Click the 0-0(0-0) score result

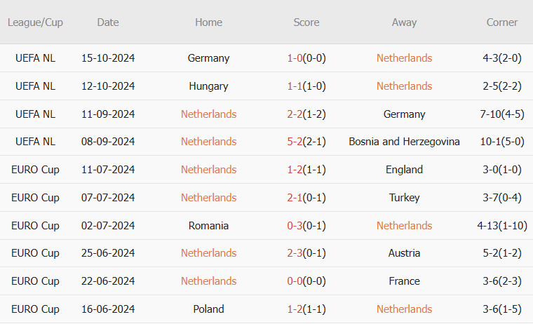306,281
